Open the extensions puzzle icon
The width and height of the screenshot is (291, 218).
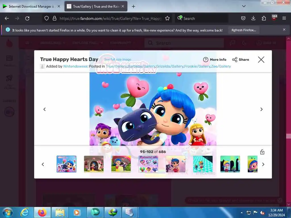click(x=264, y=18)
